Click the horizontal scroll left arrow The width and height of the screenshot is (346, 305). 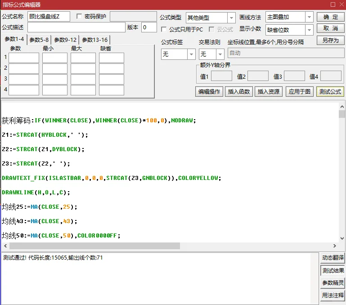click(x=5, y=246)
